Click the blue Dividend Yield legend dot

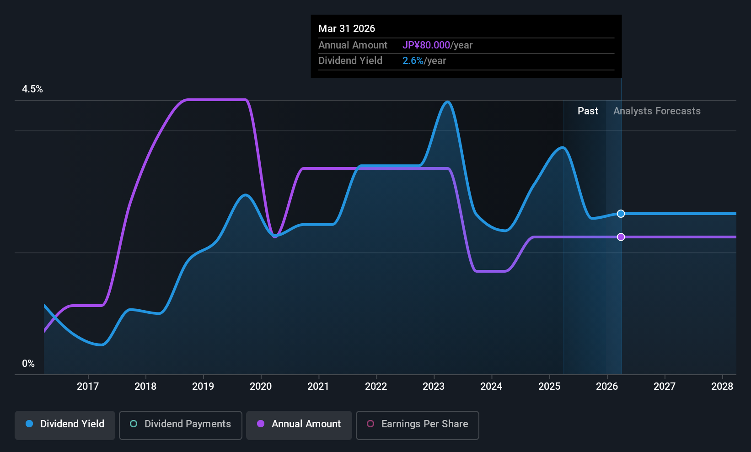[29, 424]
